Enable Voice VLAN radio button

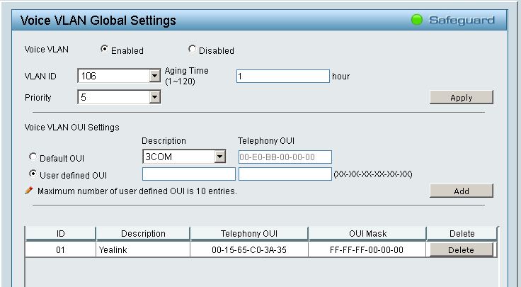click(x=105, y=50)
